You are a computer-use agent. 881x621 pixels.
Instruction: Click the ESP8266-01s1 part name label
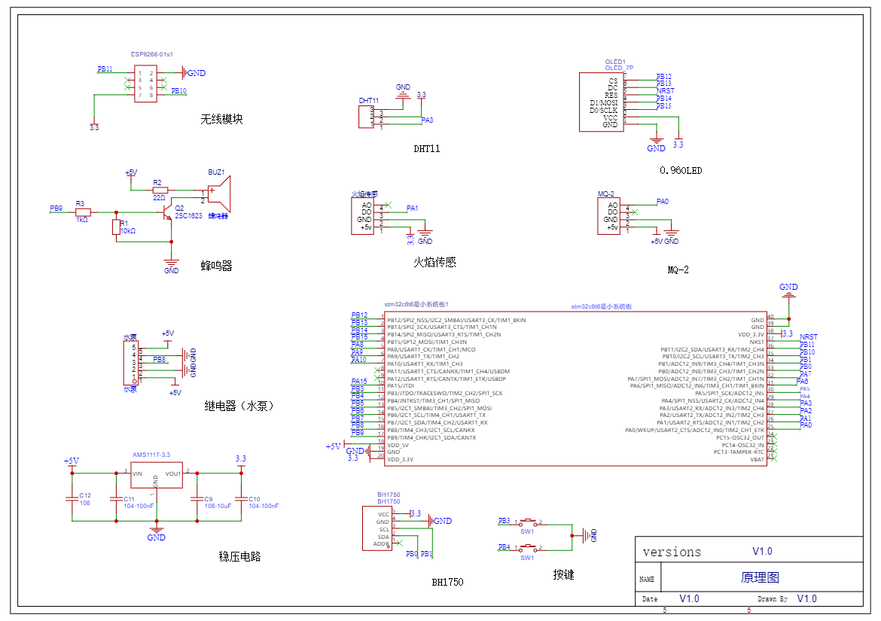point(151,54)
